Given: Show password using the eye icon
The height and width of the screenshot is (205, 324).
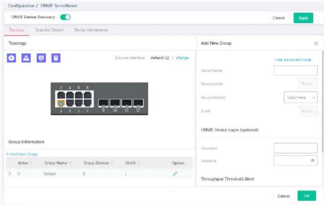Looking at the screenshot, I should click(312, 160).
